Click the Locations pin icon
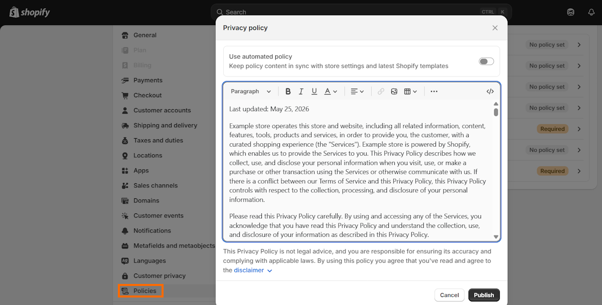The width and height of the screenshot is (602, 305). tap(125, 156)
